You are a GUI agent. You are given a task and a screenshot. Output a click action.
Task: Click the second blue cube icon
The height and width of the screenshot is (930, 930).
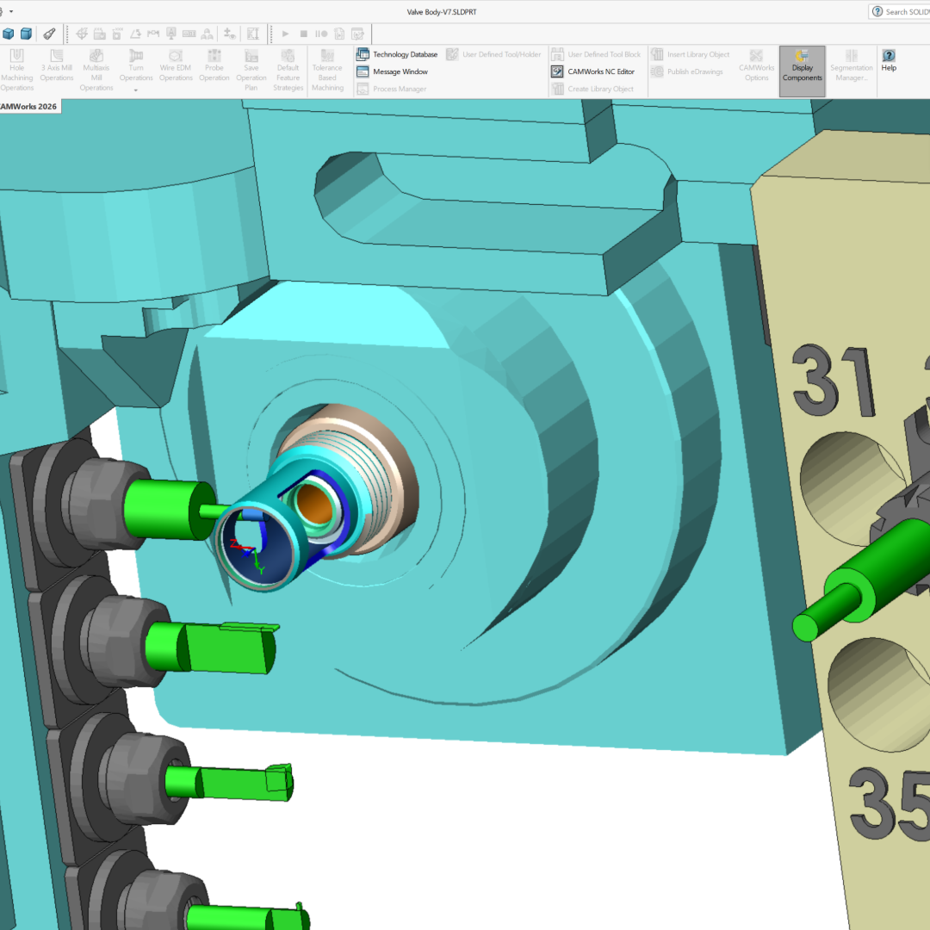[27, 34]
